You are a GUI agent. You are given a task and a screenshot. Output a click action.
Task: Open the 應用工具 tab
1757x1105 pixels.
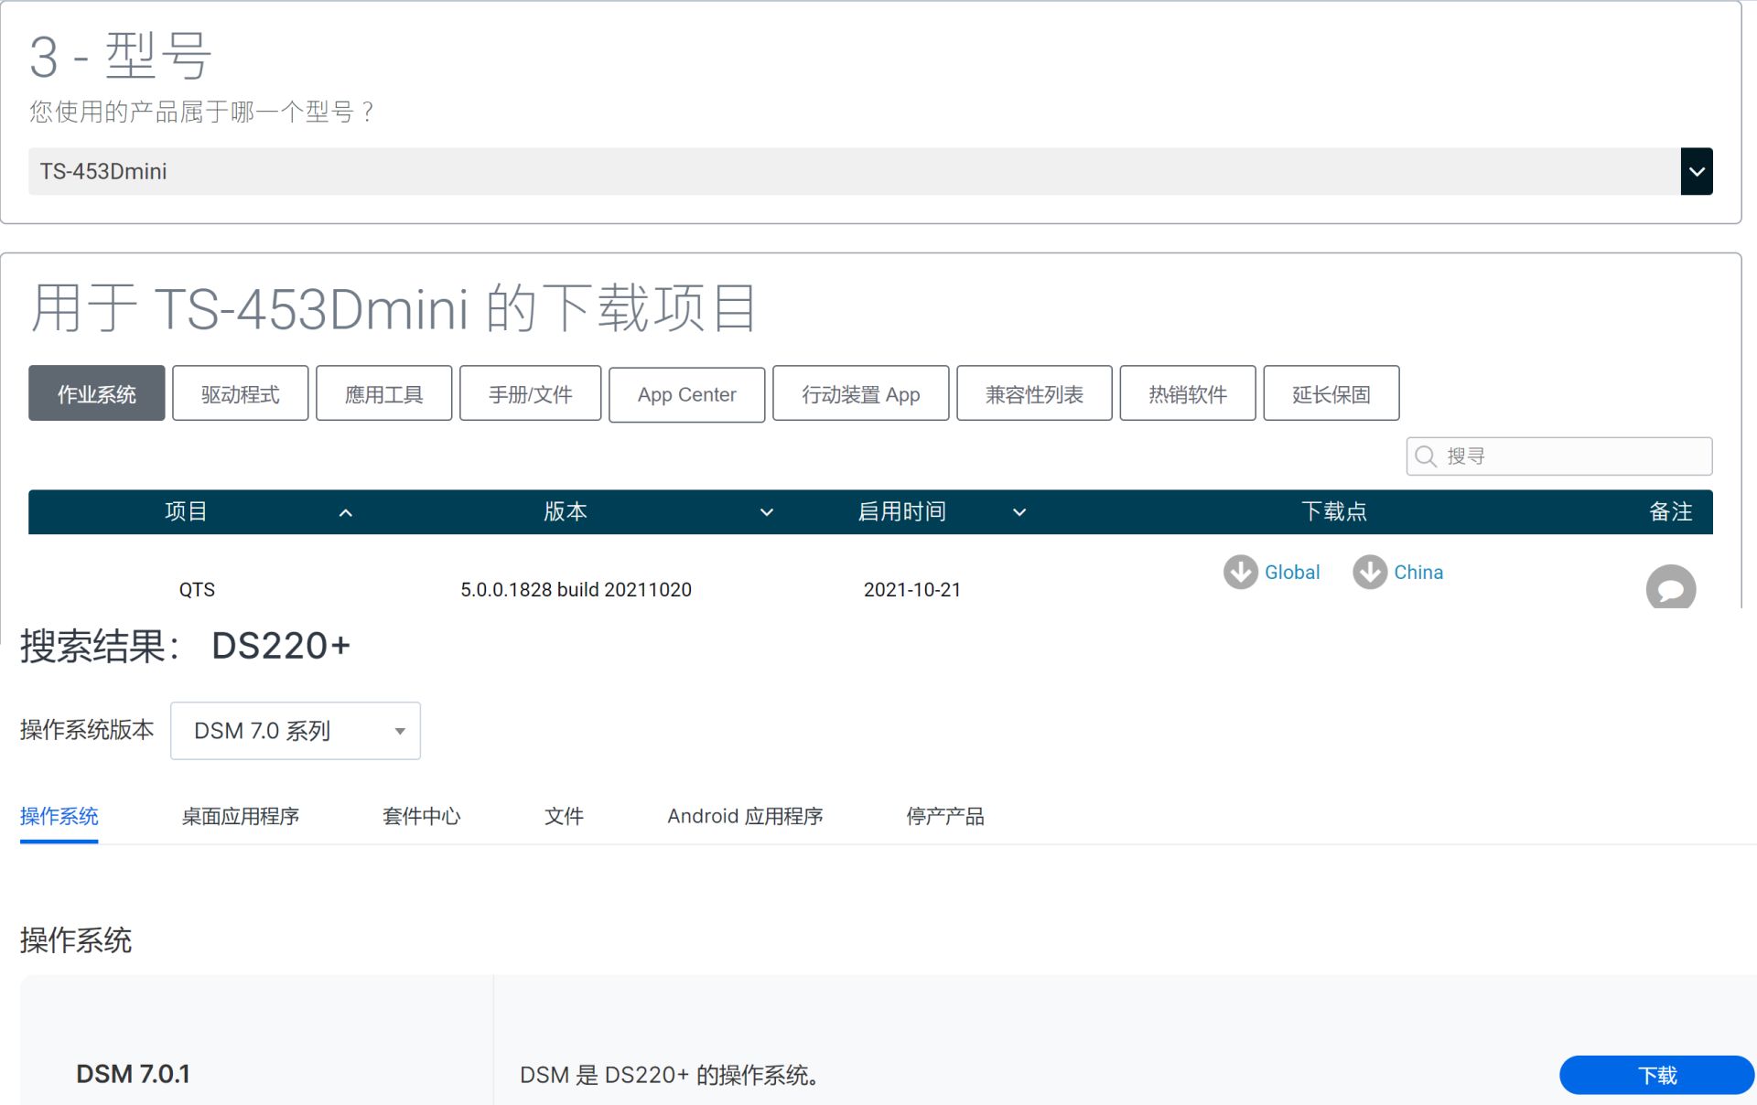(x=384, y=393)
